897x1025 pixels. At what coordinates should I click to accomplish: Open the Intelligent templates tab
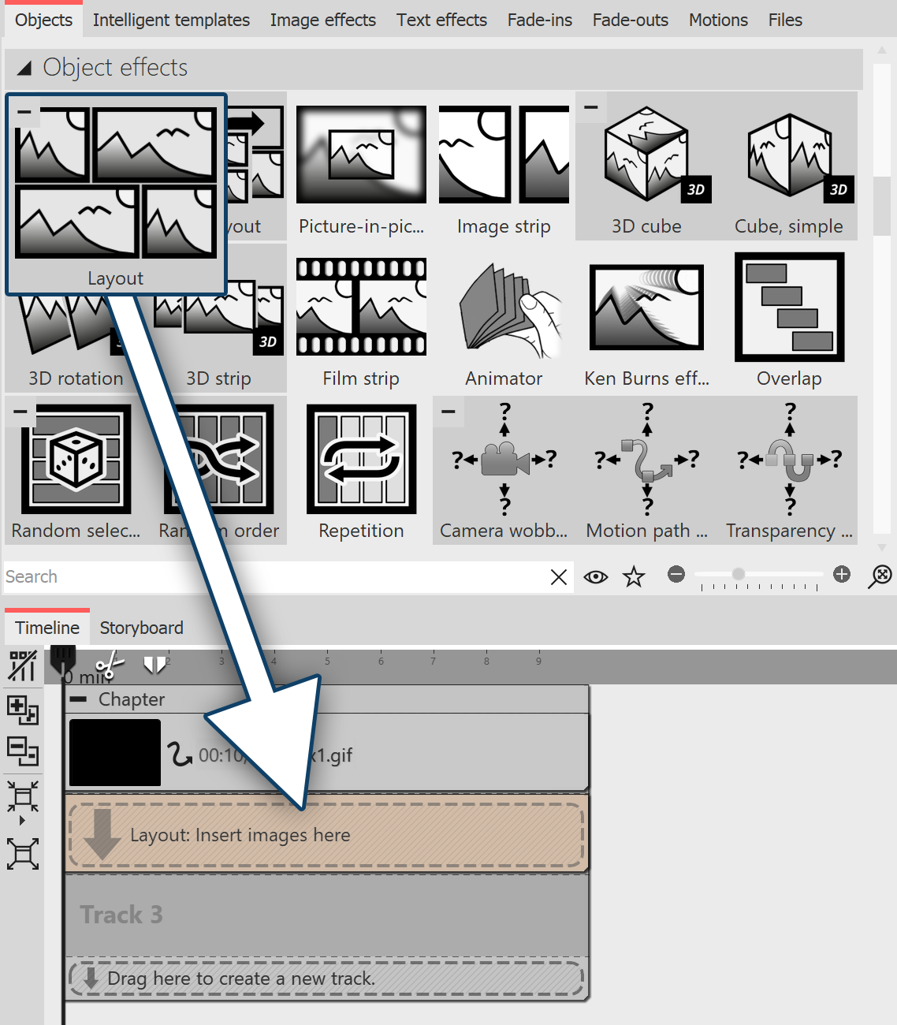(x=170, y=20)
